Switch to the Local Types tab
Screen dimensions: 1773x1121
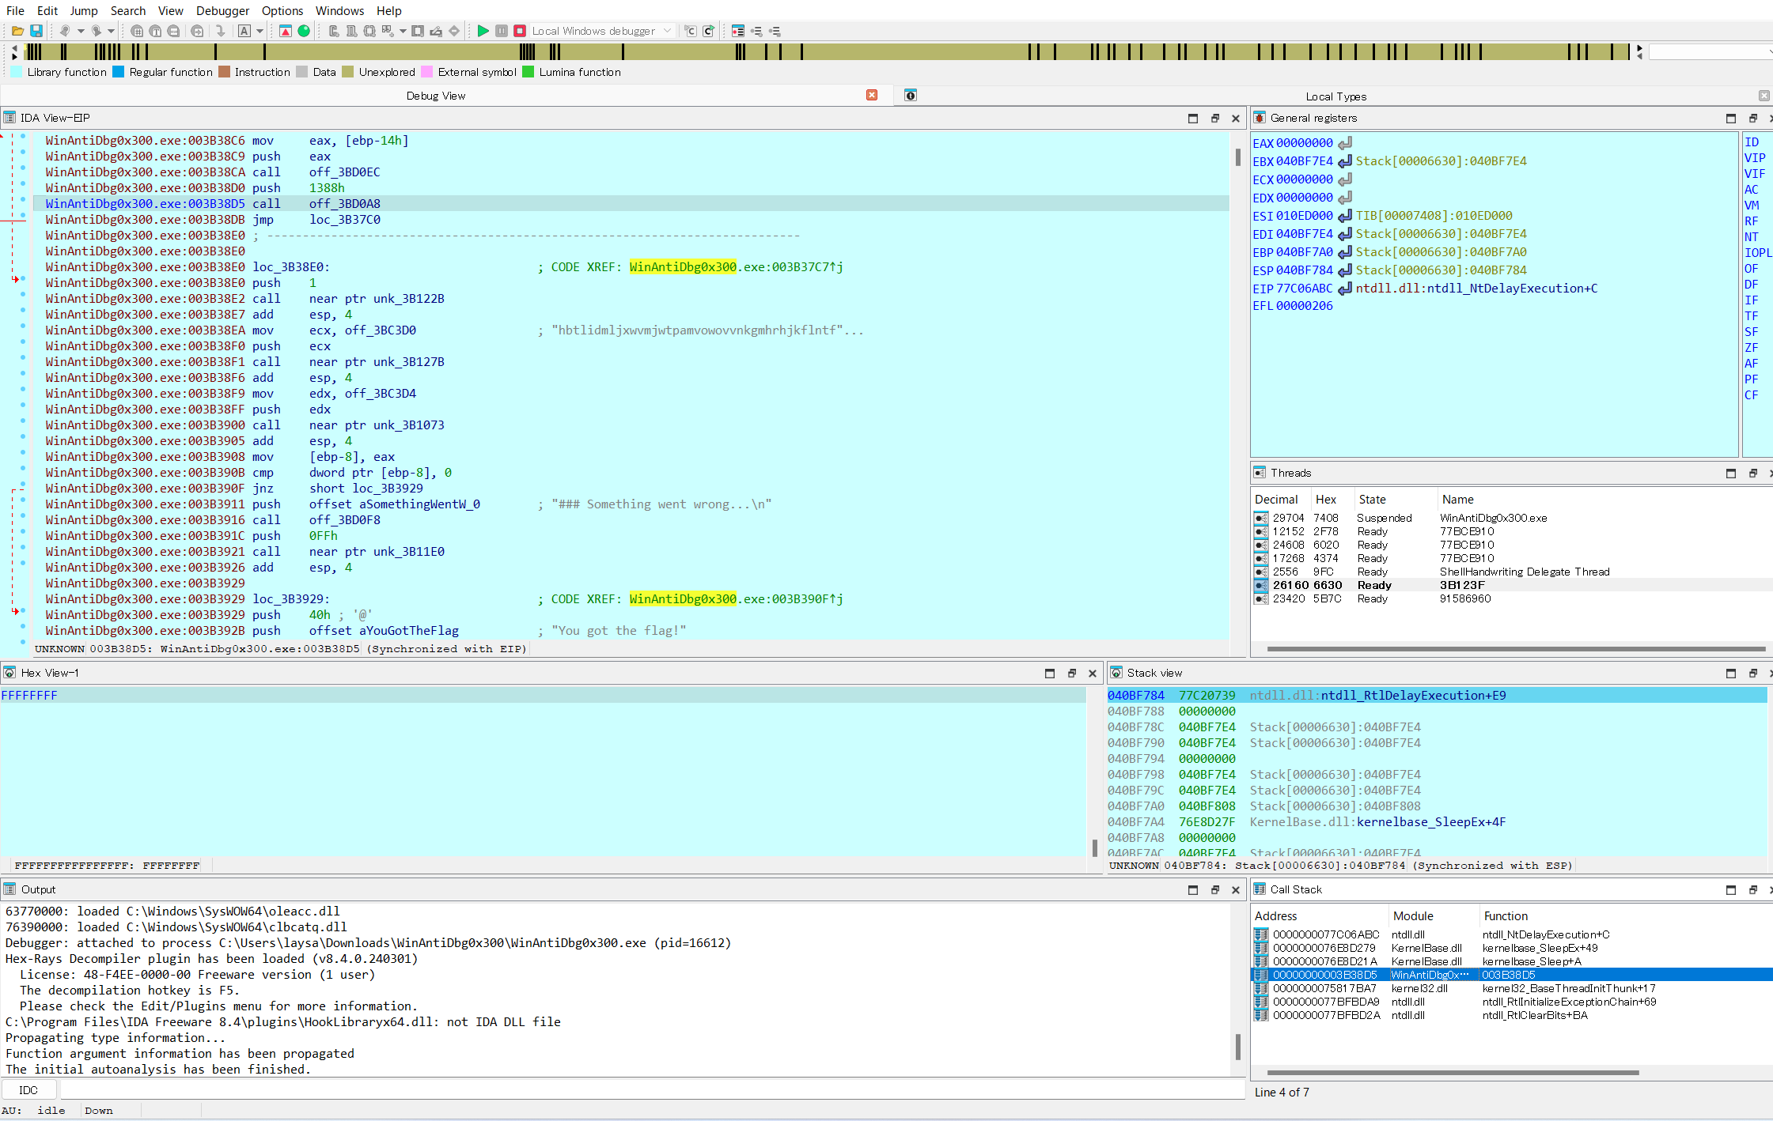click(x=1335, y=96)
